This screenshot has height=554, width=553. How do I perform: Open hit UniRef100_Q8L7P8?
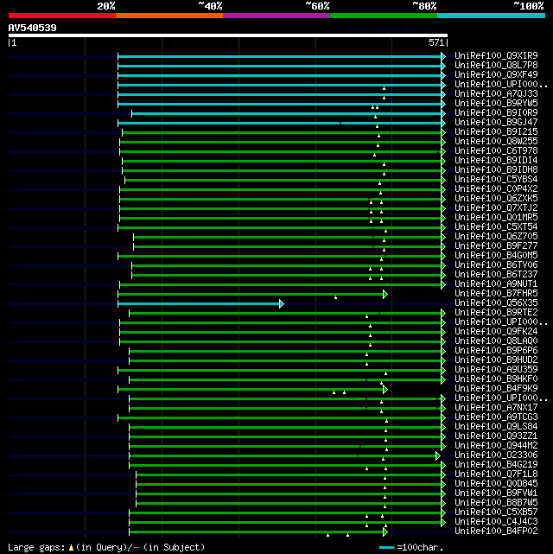[x=496, y=66]
